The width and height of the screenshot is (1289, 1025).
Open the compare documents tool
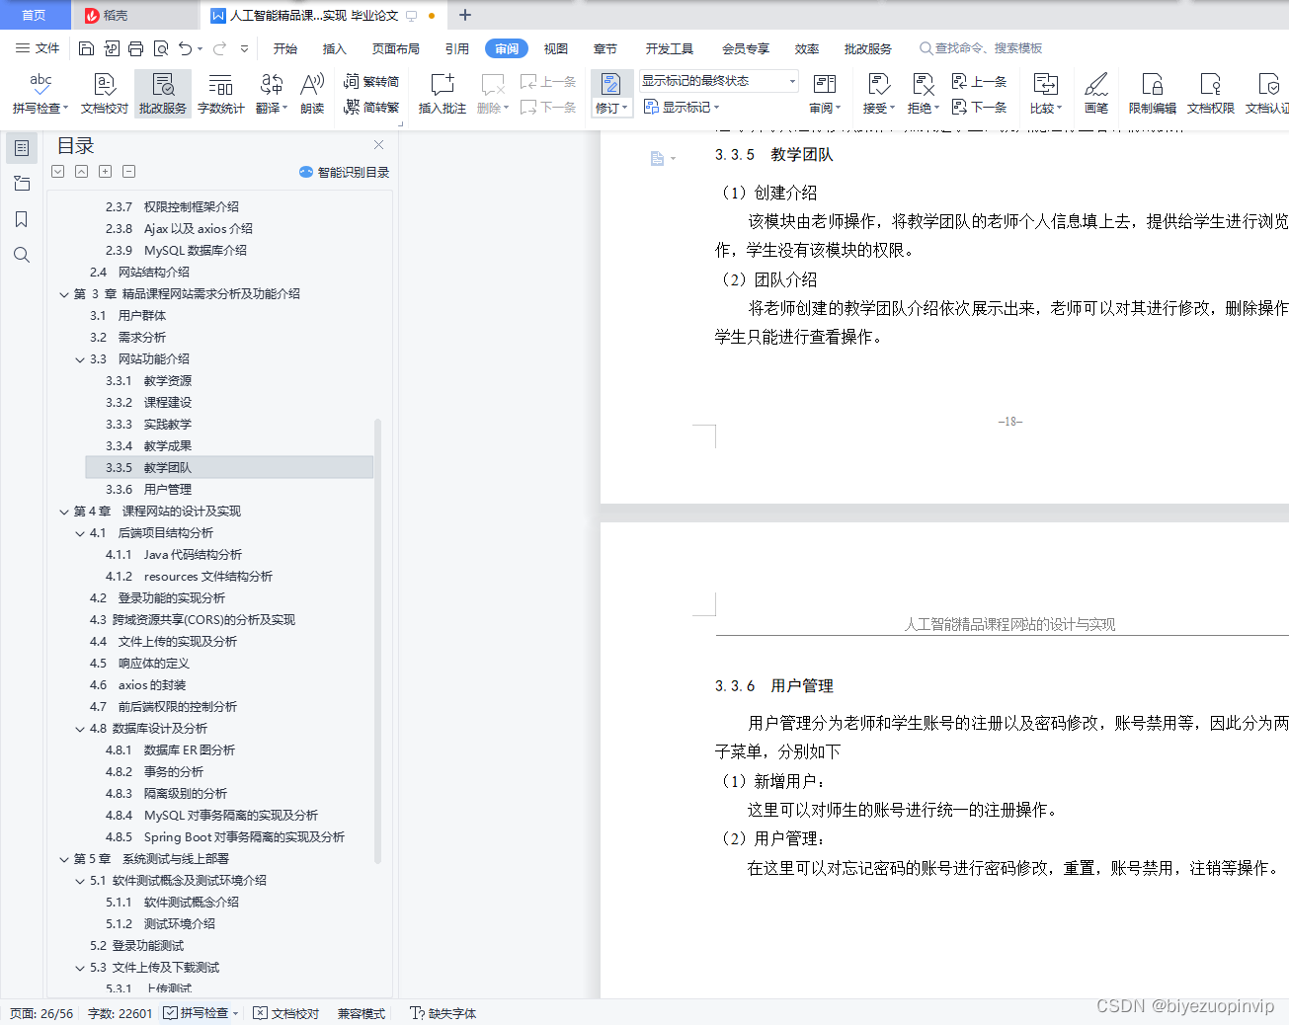(1045, 94)
